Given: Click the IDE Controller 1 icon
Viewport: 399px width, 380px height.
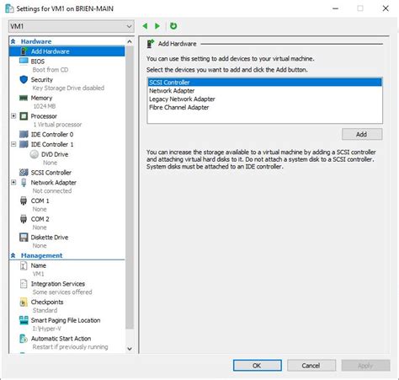Looking at the screenshot, I should click(24, 144).
